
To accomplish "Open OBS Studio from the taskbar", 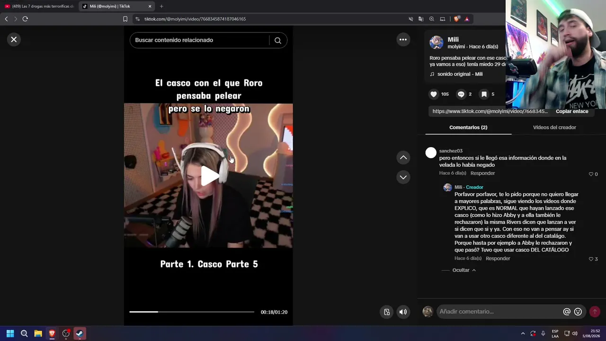I will tap(66, 333).
